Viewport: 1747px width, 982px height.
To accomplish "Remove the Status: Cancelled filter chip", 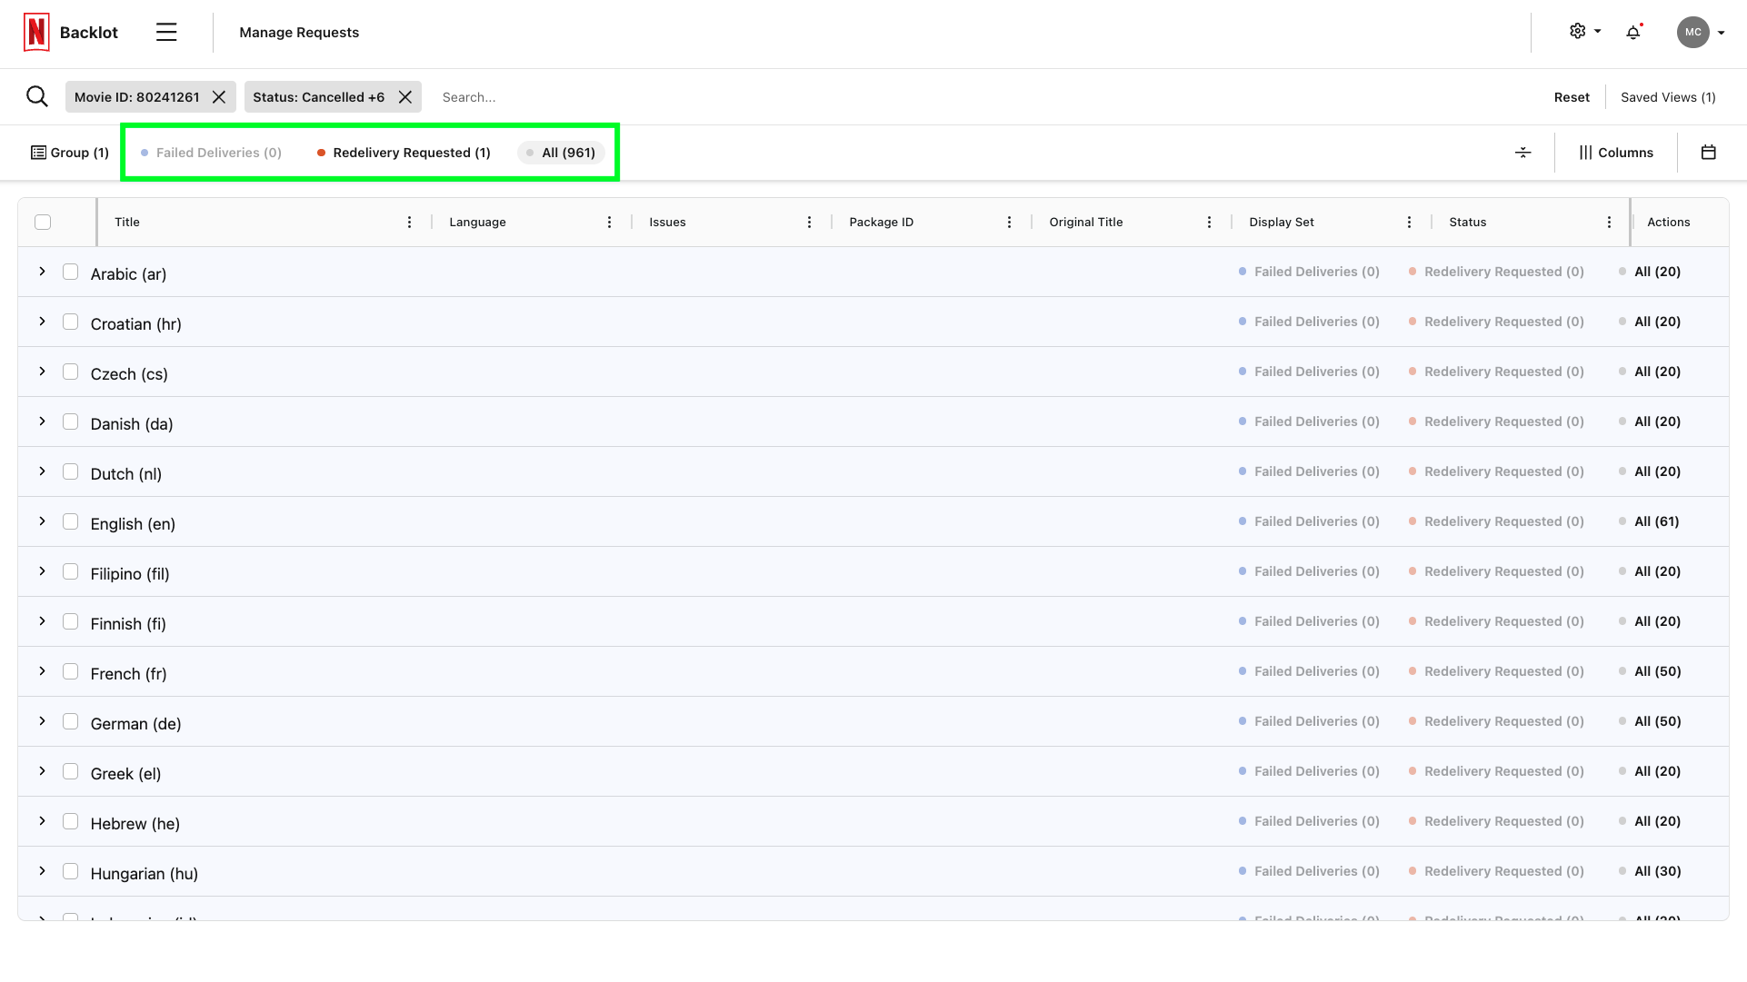I will pos(405,97).
